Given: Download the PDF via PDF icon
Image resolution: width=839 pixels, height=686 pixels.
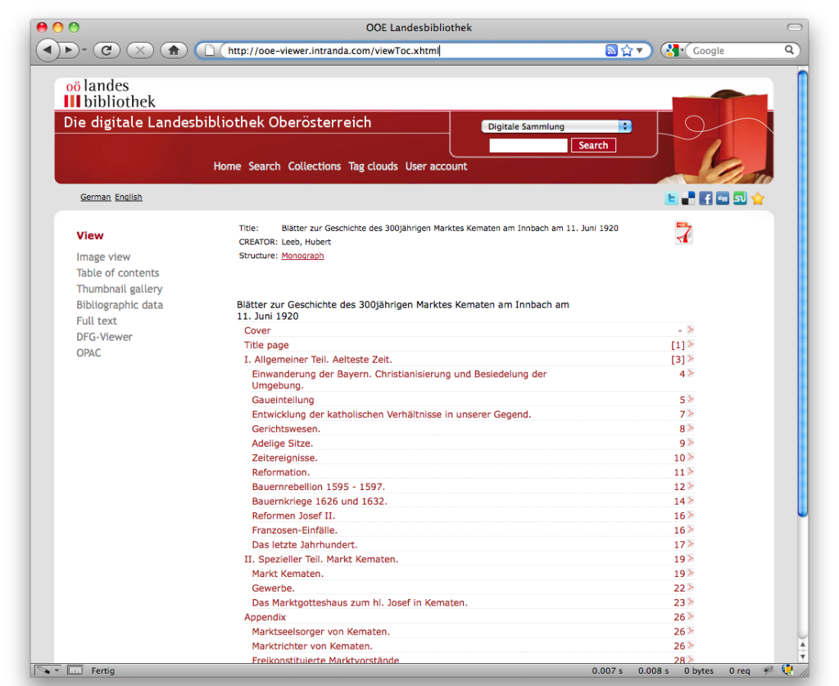Looking at the screenshot, I should pos(683,233).
